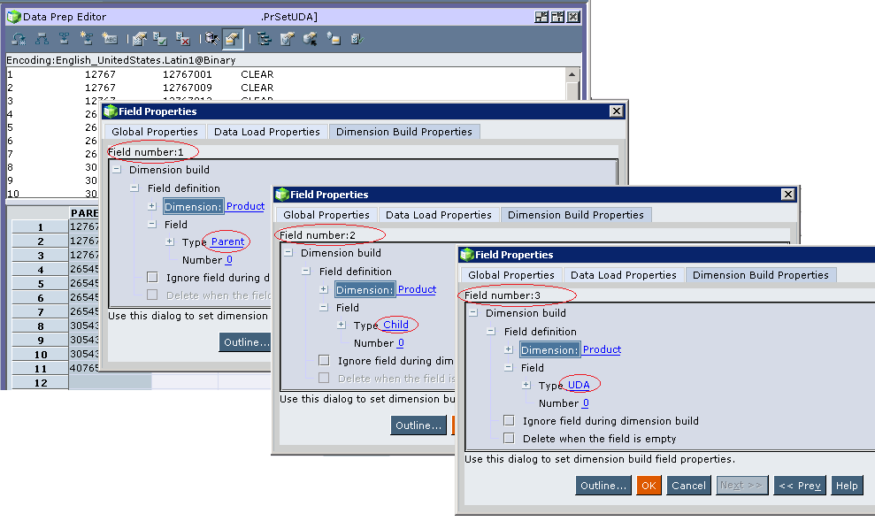Image resolution: width=875 pixels, height=521 pixels.
Task: Click the orange OK button
Action: pyautogui.click(x=649, y=486)
